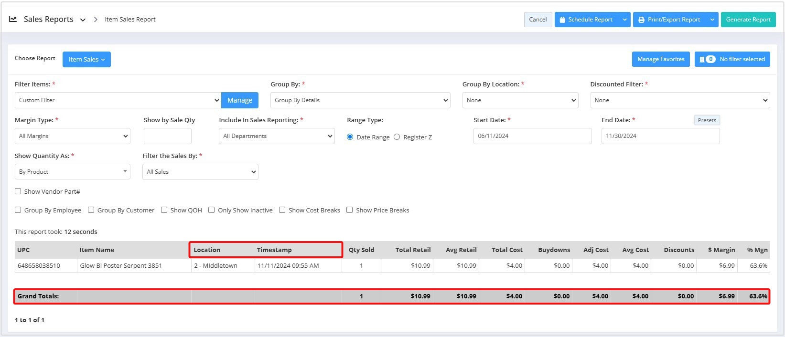Viewport: 785px width, 337px height.
Task: Sort by the UPC column header
Action: (23, 250)
